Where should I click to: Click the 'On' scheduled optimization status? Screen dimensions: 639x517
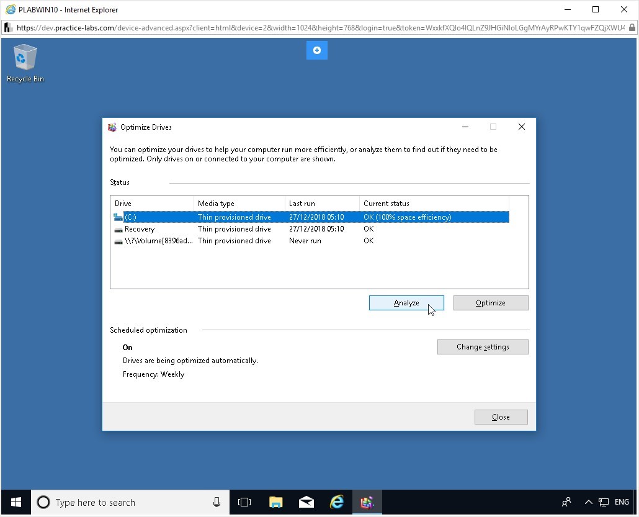click(128, 348)
